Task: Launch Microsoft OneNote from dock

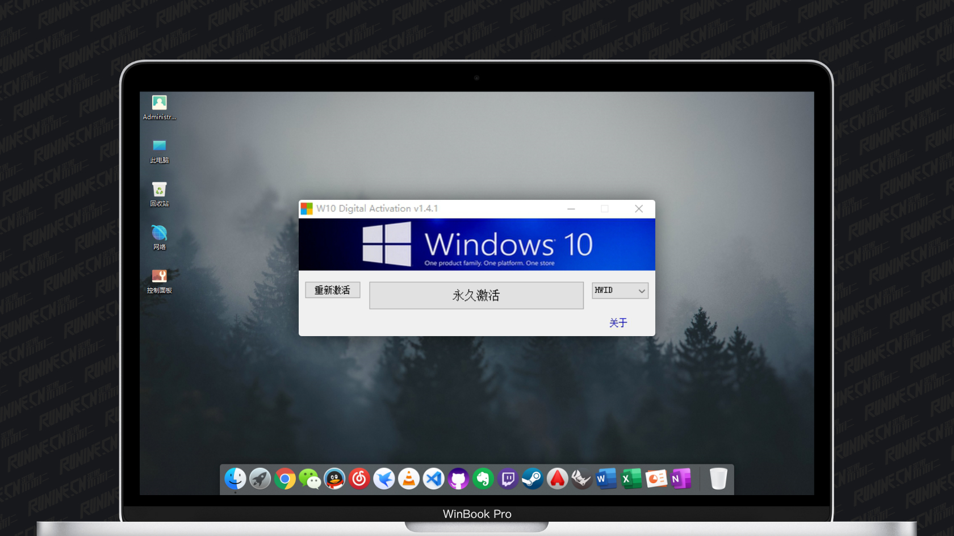Action: [x=681, y=479]
